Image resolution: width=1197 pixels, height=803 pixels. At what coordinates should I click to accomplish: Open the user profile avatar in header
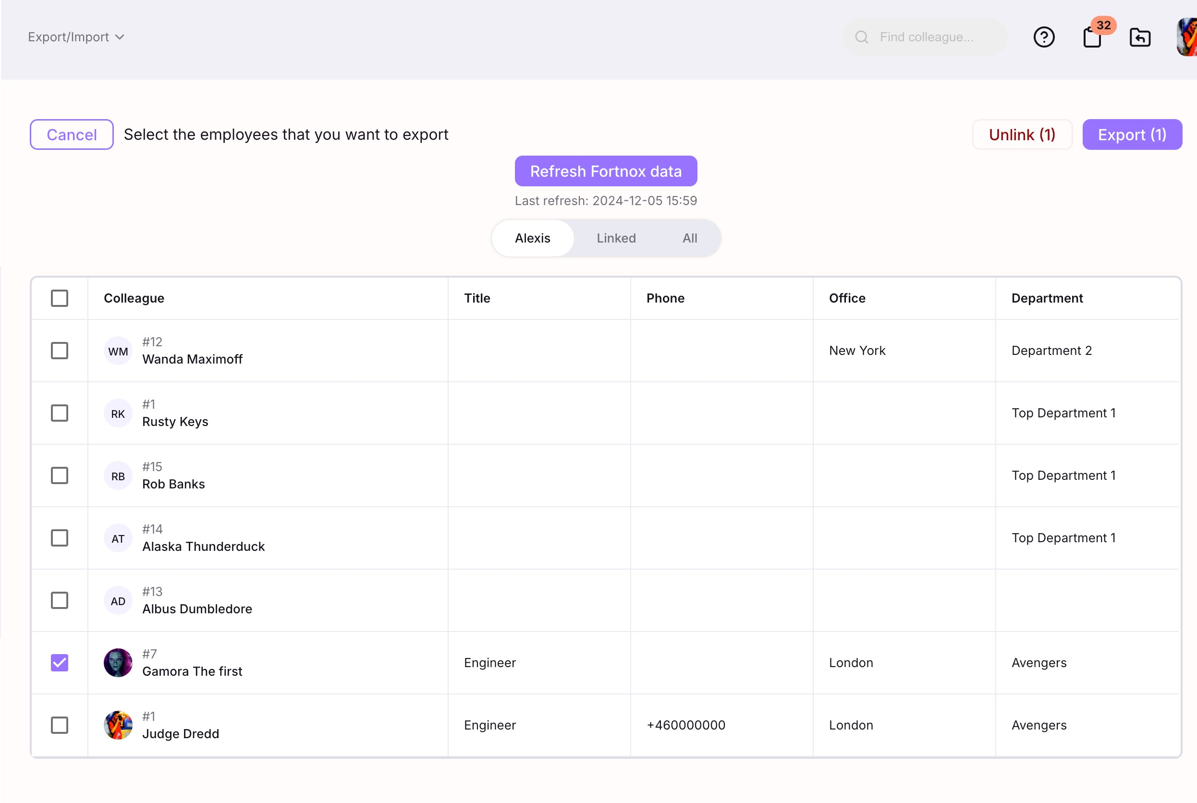[1187, 37]
